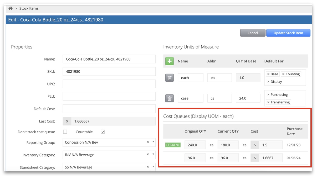Go to the home icon in breadcrumb
Screen dimensions: 317x179
[x=11, y=8]
